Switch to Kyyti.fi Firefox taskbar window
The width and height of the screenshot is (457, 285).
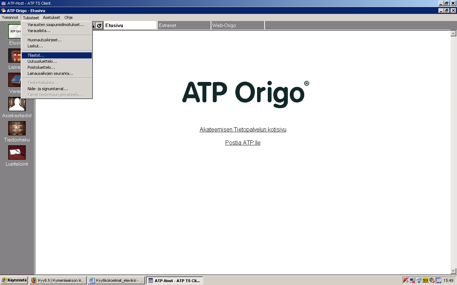coord(58,280)
